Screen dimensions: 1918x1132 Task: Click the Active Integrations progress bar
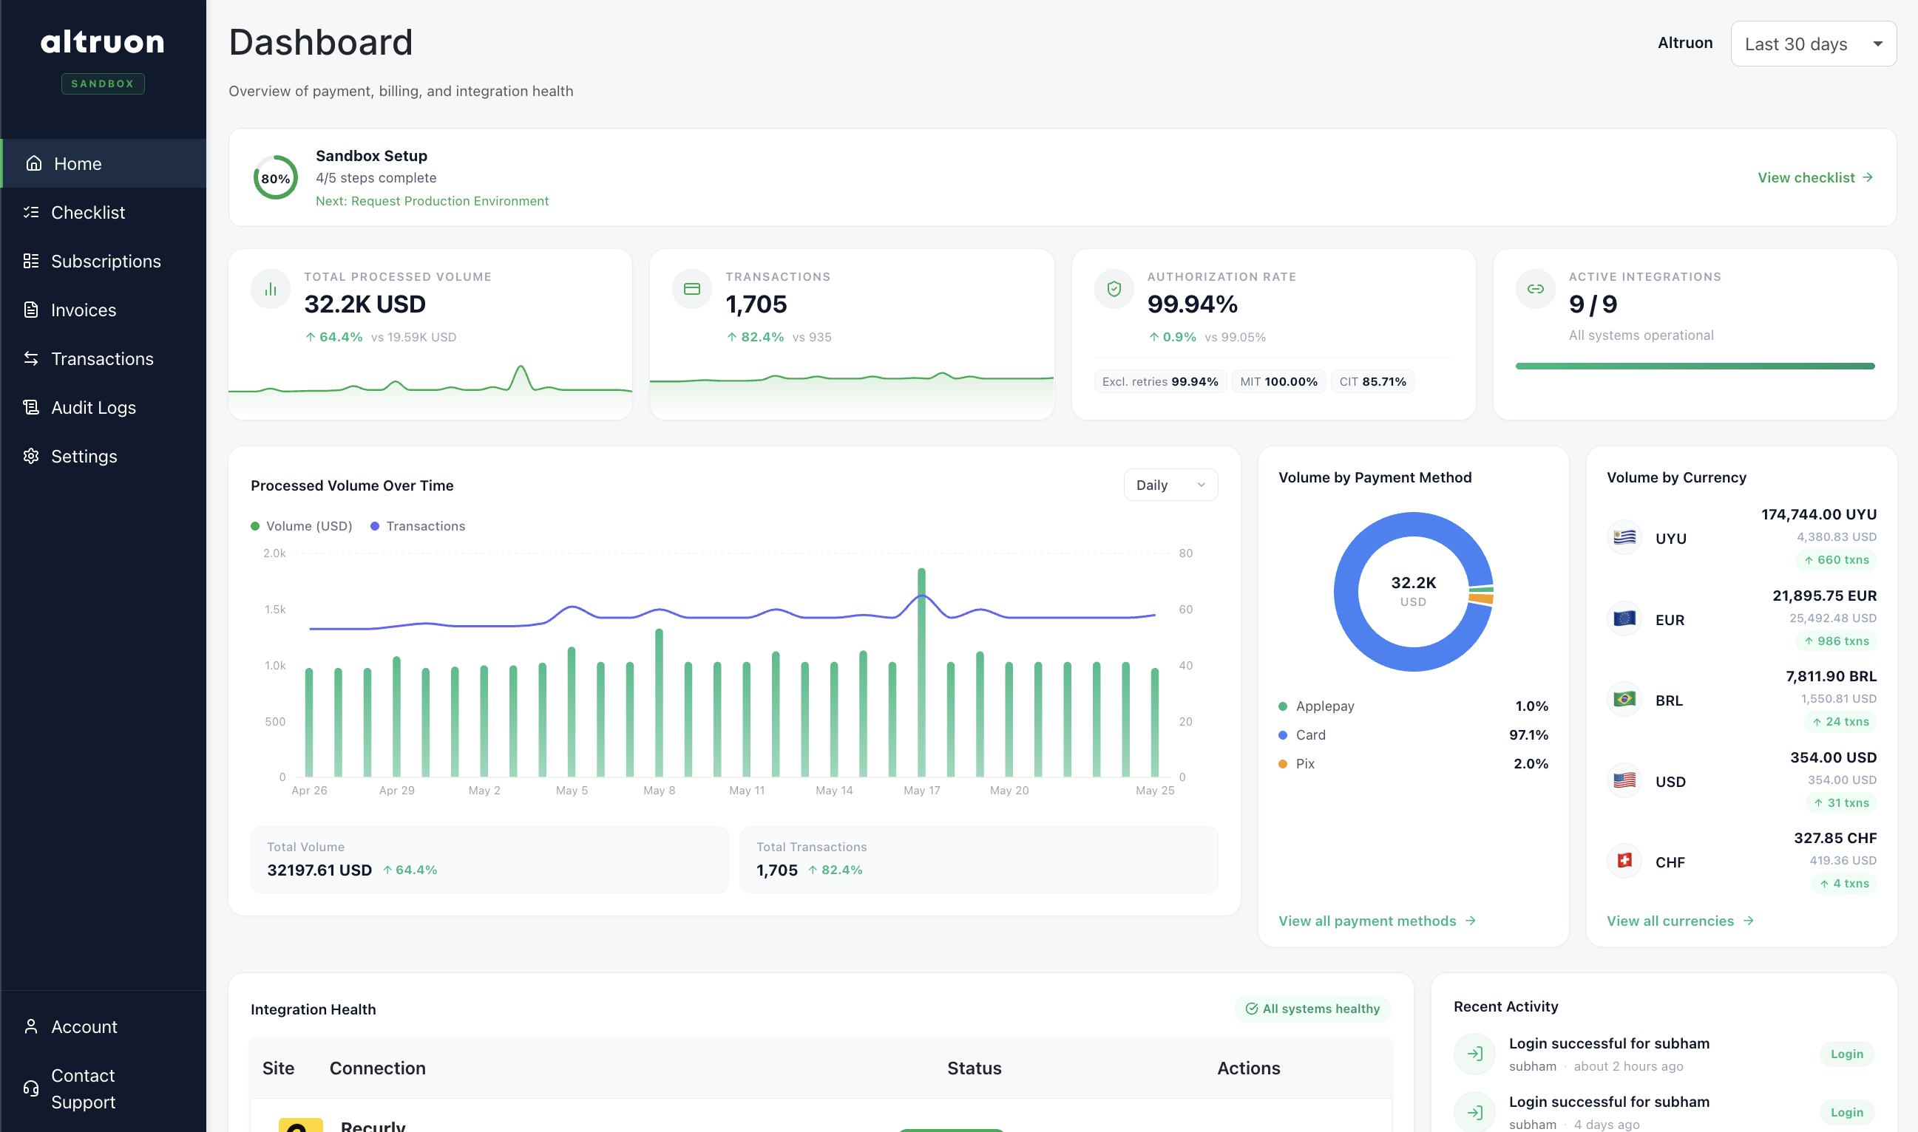(x=1695, y=366)
